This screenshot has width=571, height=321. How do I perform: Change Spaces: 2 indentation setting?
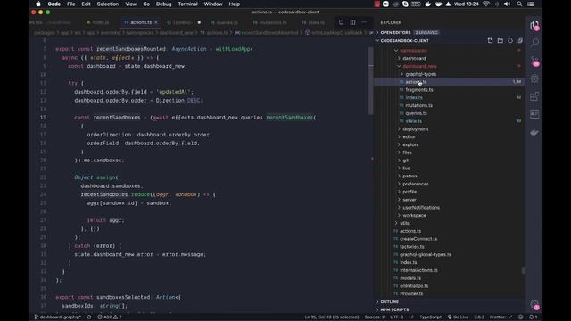[375, 317]
